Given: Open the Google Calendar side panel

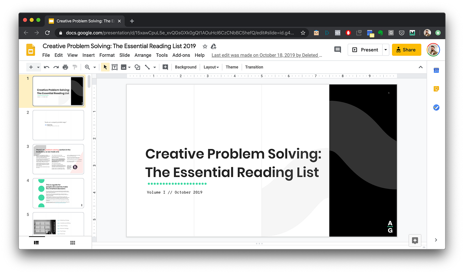Looking at the screenshot, I should (436, 70).
